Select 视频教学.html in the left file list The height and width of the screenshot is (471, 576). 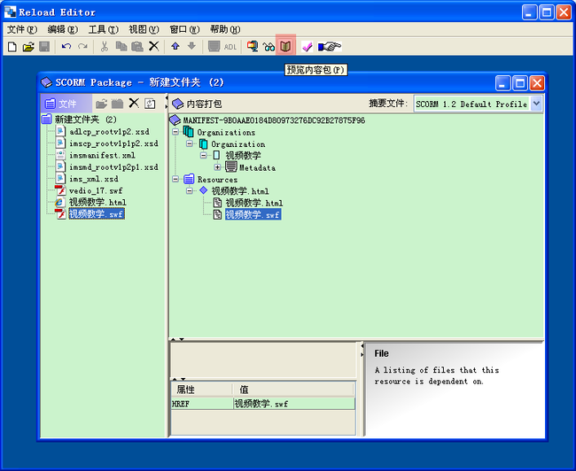coord(97,202)
